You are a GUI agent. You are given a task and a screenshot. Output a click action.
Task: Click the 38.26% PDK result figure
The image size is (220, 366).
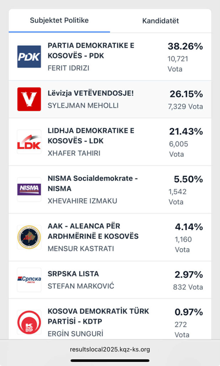coord(185,46)
